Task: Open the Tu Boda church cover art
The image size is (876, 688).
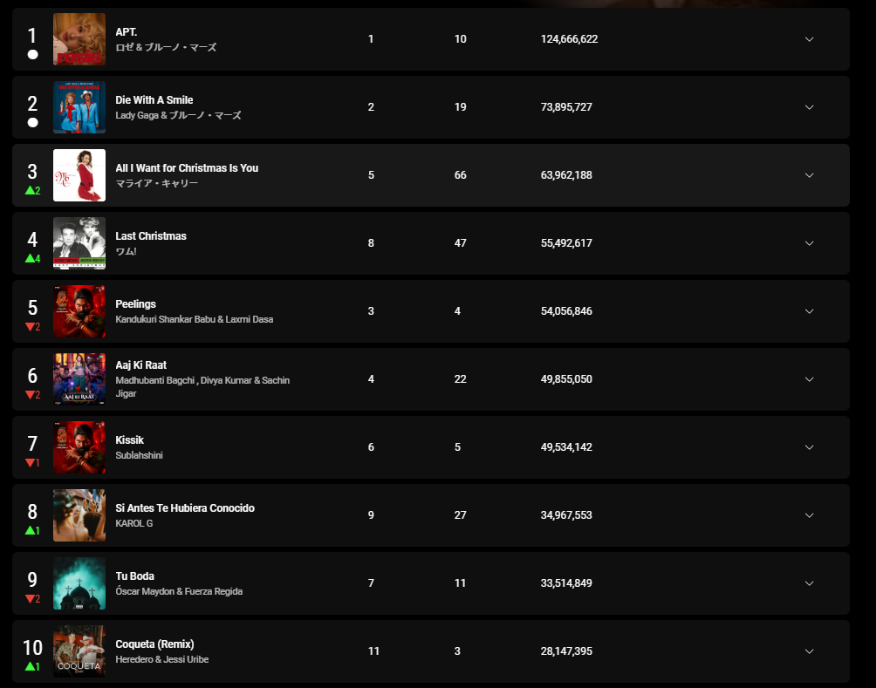Action: [79, 583]
